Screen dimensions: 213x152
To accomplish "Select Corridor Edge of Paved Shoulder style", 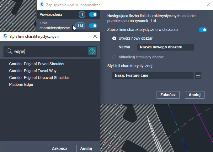I will tap(37, 64).
